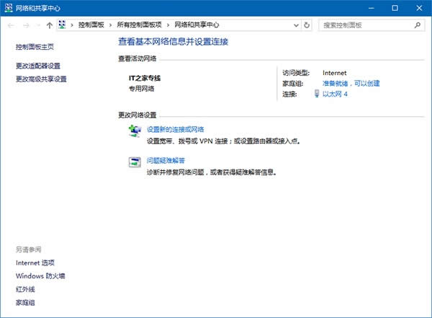Open Windows 防火墙 from the See also list

point(40,275)
